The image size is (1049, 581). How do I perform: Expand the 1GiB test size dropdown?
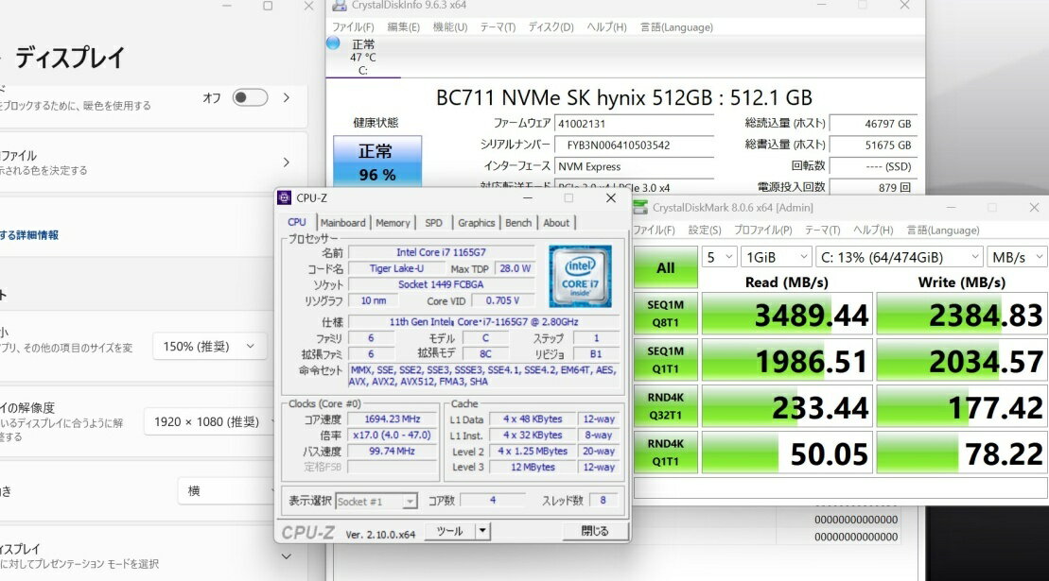pyautogui.click(x=773, y=257)
